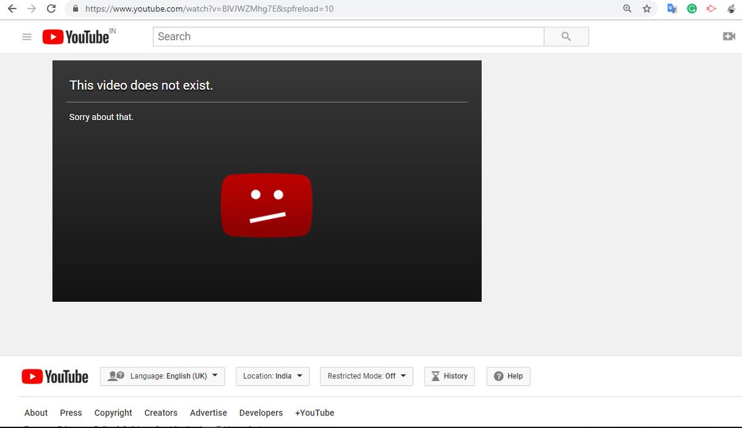Click the Help button

tap(508, 376)
